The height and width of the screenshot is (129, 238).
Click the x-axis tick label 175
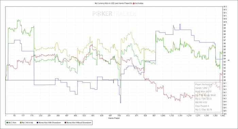coord(32,116)
